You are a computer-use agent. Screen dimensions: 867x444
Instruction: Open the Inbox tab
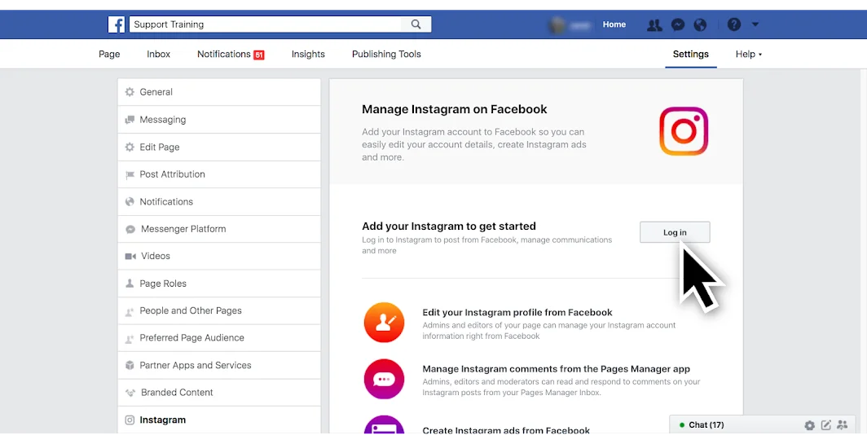pyautogui.click(x=159, y=55)
